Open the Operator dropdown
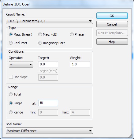The image size is (134, 139). (21, 64)
